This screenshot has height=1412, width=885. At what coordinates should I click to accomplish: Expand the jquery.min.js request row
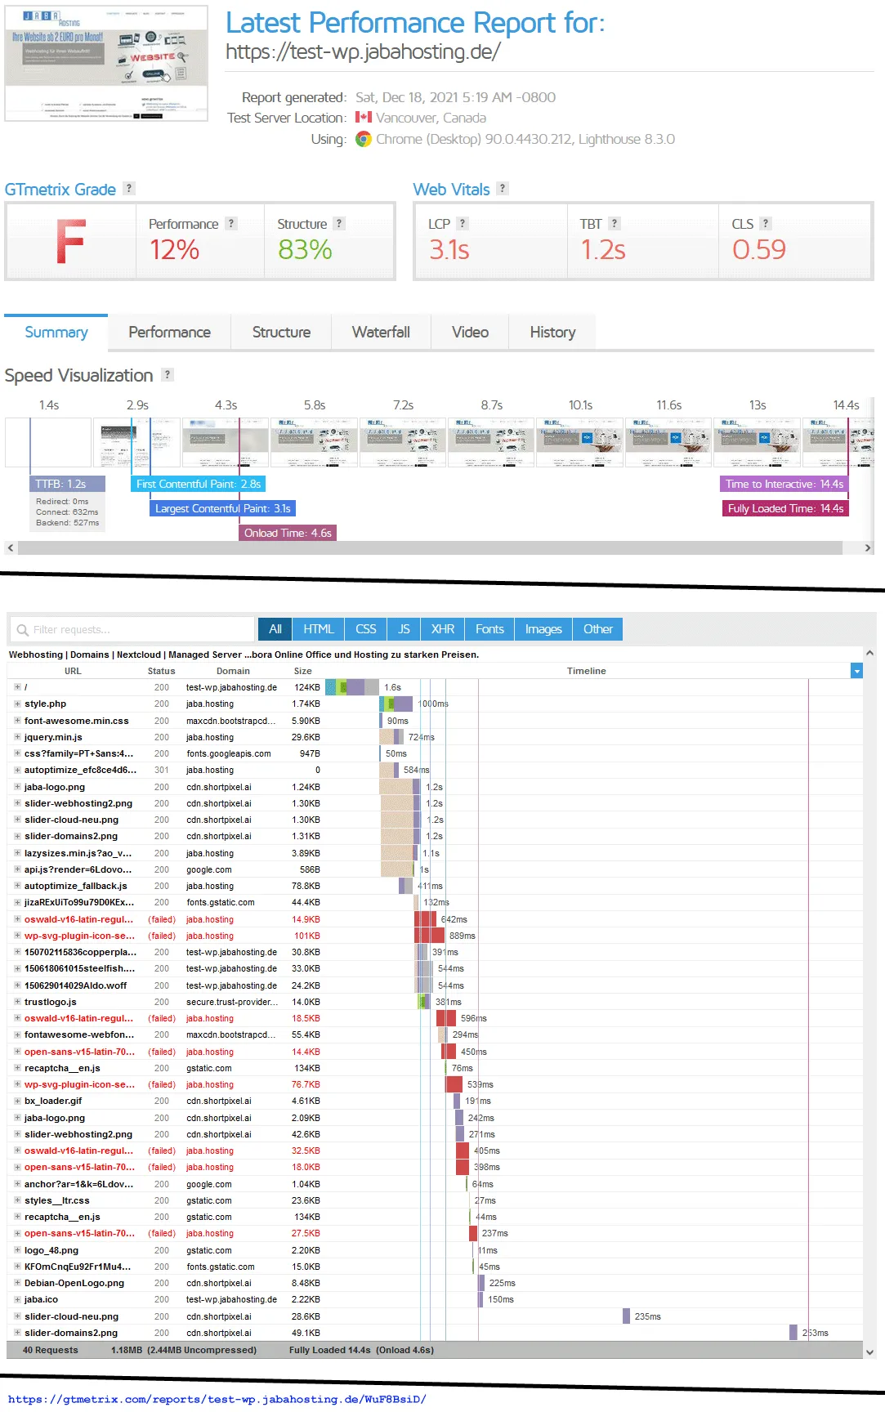pyautogui.click(x=17, y=737)
